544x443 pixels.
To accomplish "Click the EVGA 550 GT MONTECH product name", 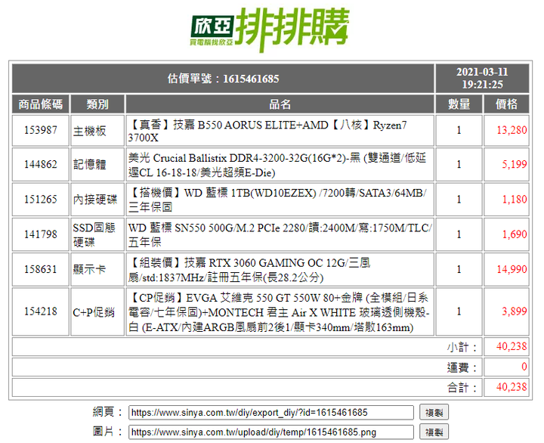I will (x=279, y=312).
